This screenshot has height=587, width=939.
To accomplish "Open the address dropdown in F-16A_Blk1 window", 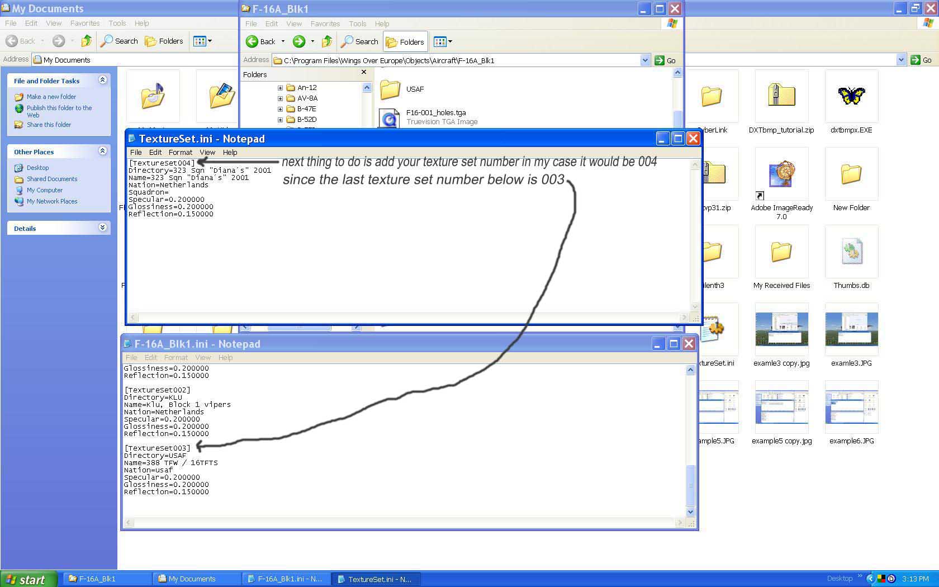I will pyautogui.click(x=645, y=60).
